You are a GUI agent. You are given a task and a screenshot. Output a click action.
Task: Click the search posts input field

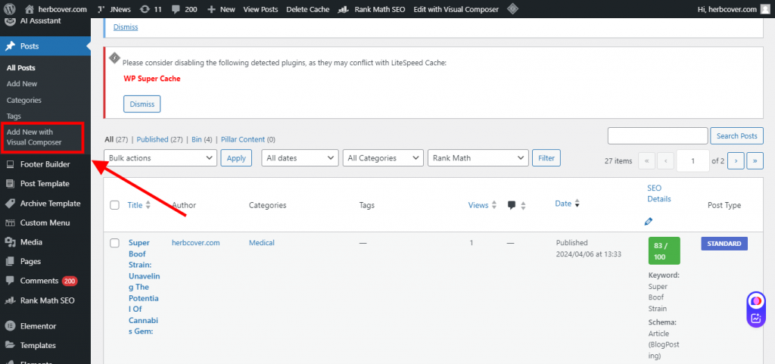pyautogui.click(x=658, y=135)
